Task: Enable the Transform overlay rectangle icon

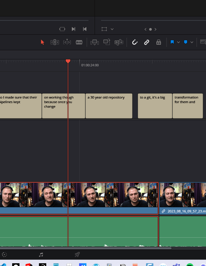Action: (104, 29)
